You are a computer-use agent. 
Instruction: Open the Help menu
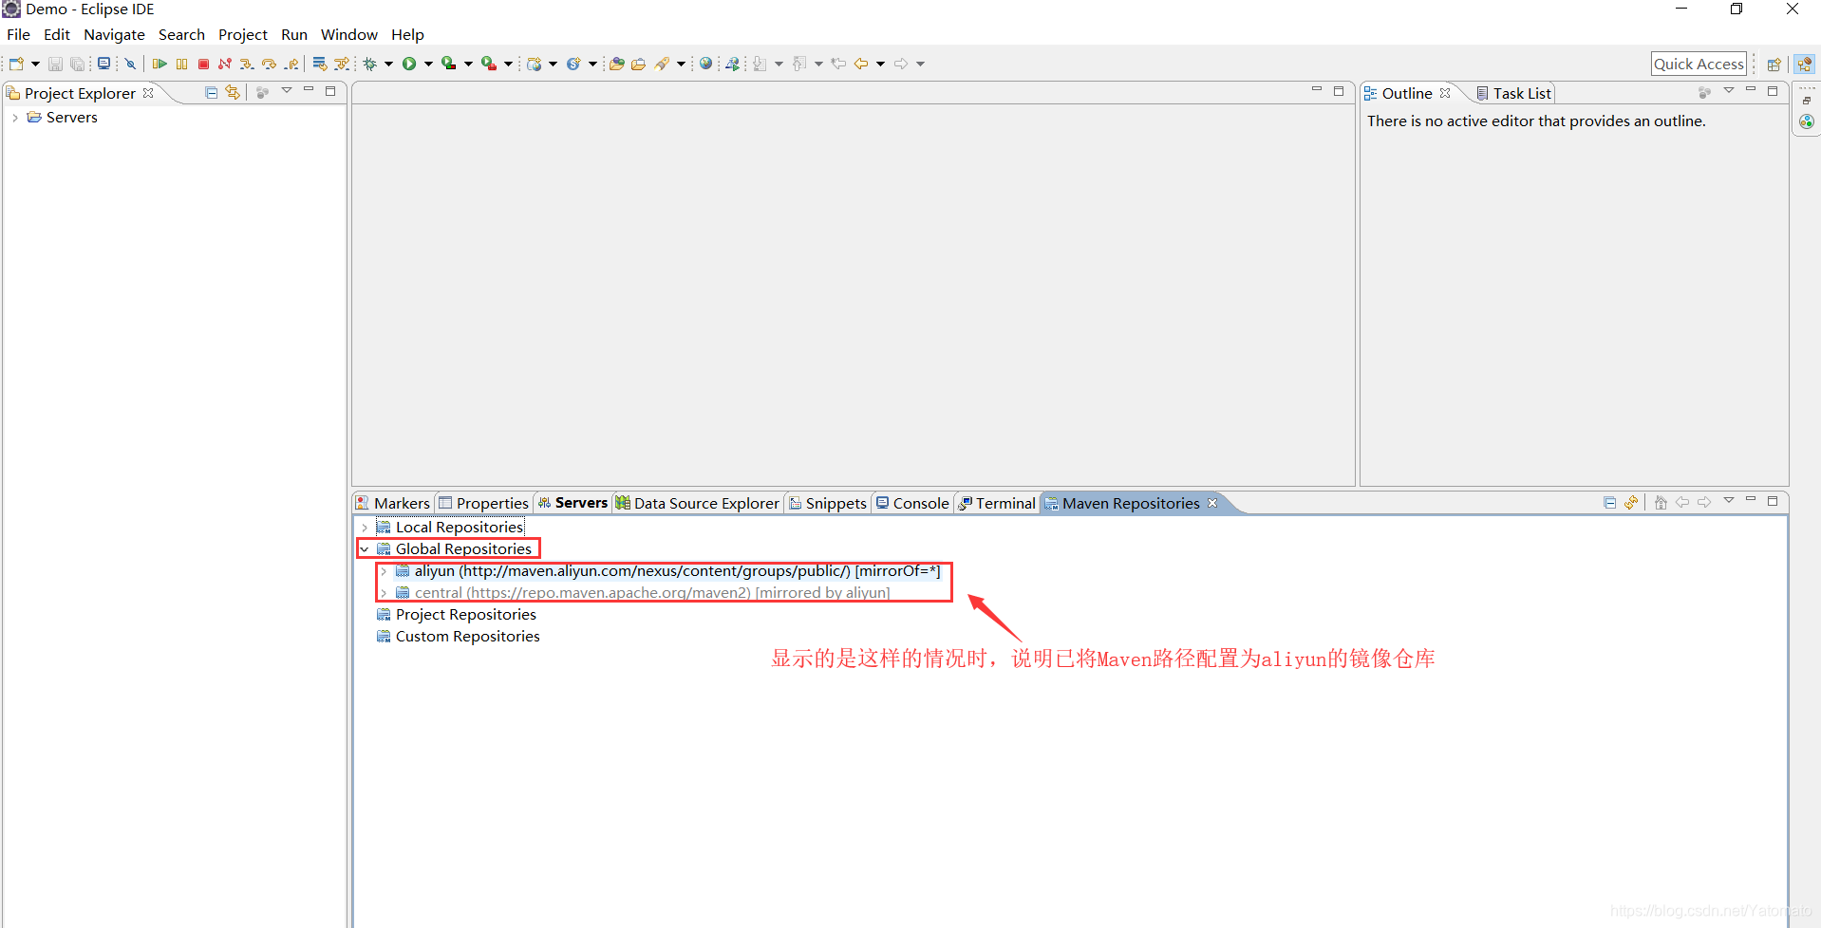(407, 34)
